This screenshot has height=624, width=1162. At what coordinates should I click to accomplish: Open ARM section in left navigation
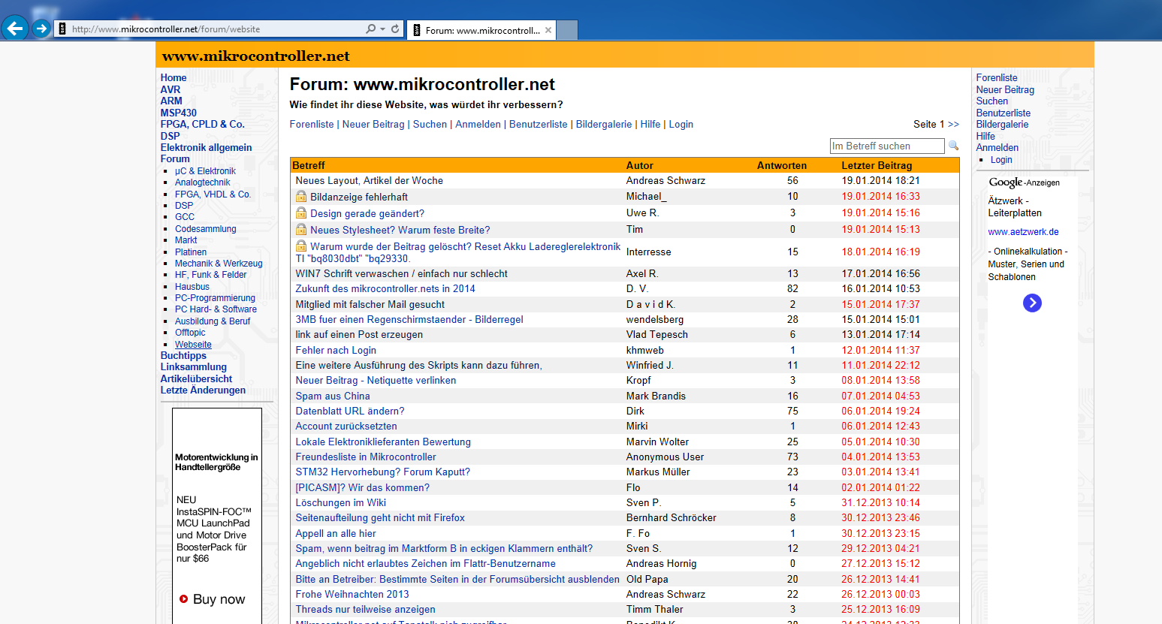click(x=171, y=101)
